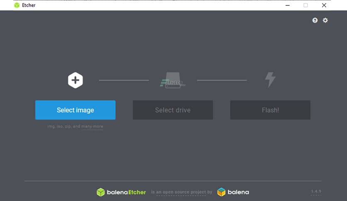
Task: Open the 'many more' supported formats link
Action: (x=92, y=127)
